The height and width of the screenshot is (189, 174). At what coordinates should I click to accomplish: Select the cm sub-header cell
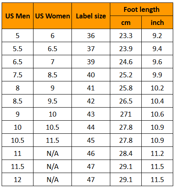(x=126, y=22)
